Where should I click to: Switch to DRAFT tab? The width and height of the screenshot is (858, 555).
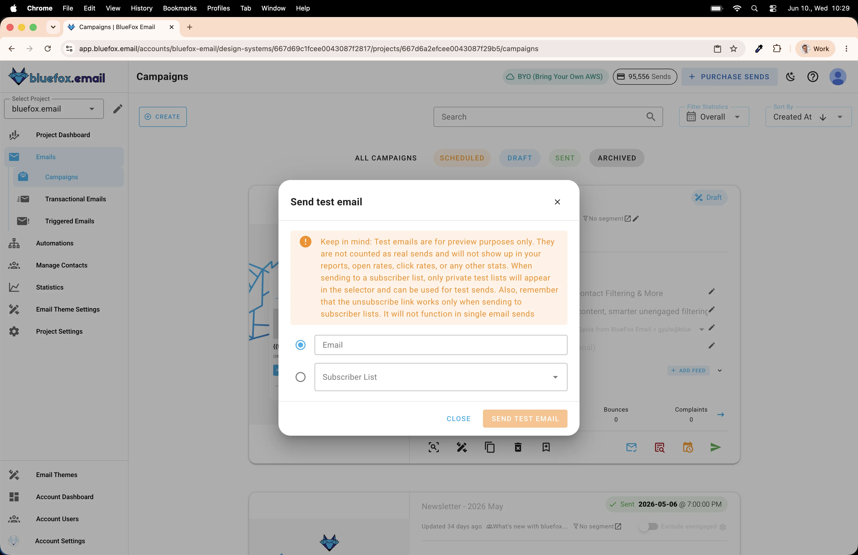point(520,158)
